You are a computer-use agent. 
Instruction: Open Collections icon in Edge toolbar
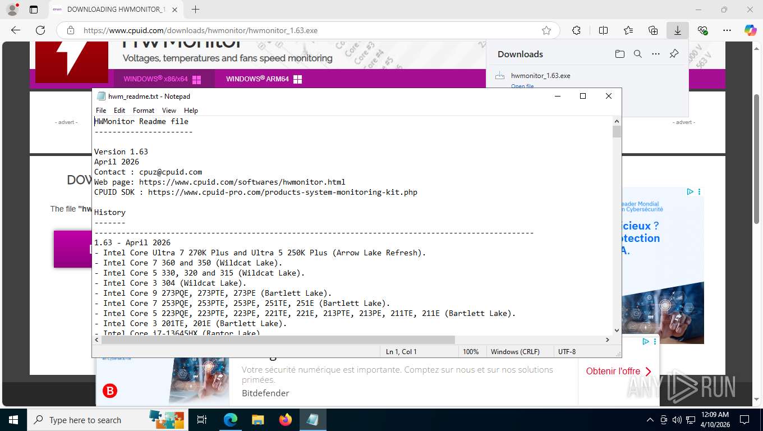tap(653, 30)
